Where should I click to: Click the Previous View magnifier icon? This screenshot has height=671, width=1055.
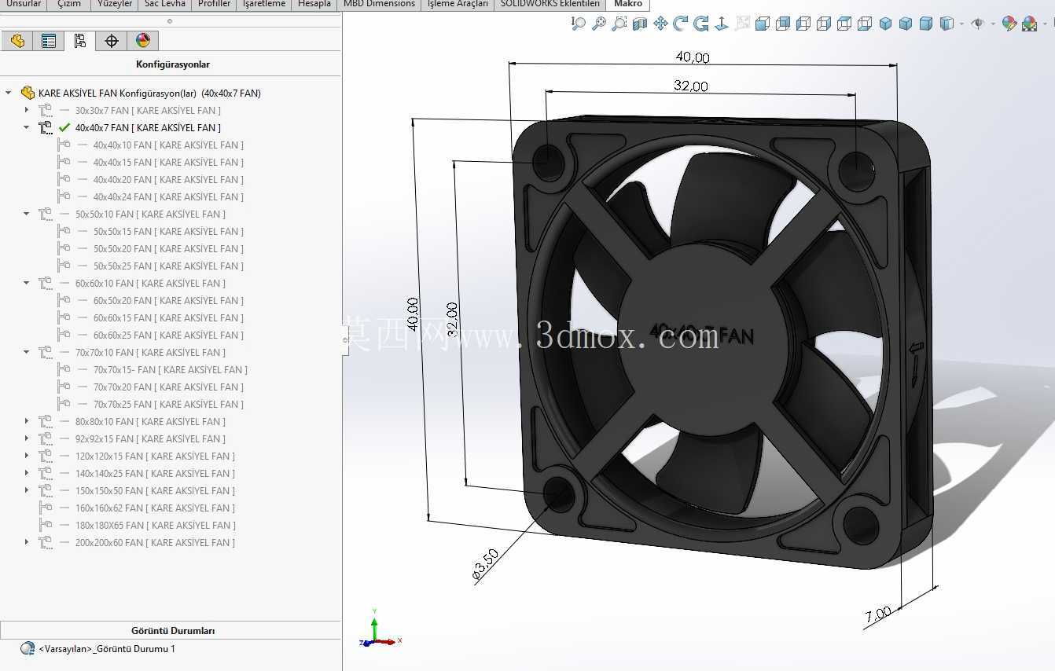(579, 24)
